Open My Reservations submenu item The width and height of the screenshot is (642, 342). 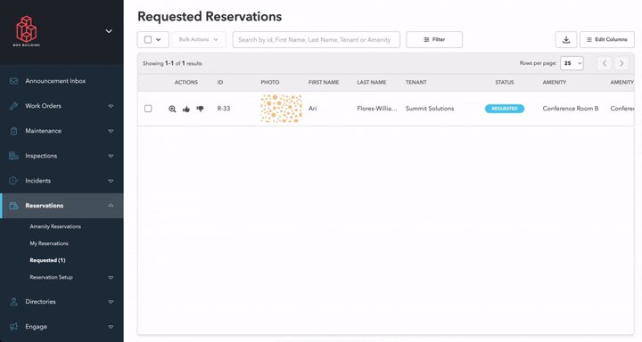(x=49, y=243)
